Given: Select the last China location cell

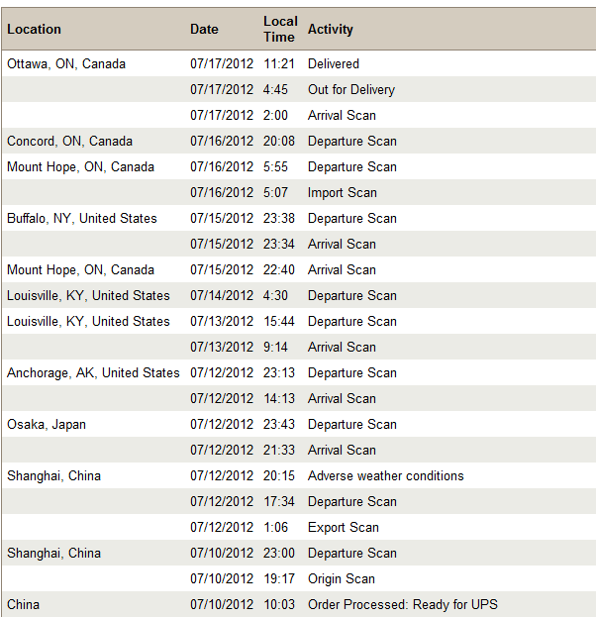Looking at the screenshot, I should coord(23,605).
